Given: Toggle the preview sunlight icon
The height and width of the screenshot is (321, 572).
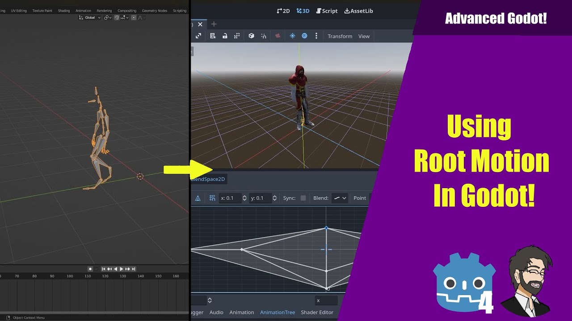Looking at the screenshot, I should coord(292,36).
